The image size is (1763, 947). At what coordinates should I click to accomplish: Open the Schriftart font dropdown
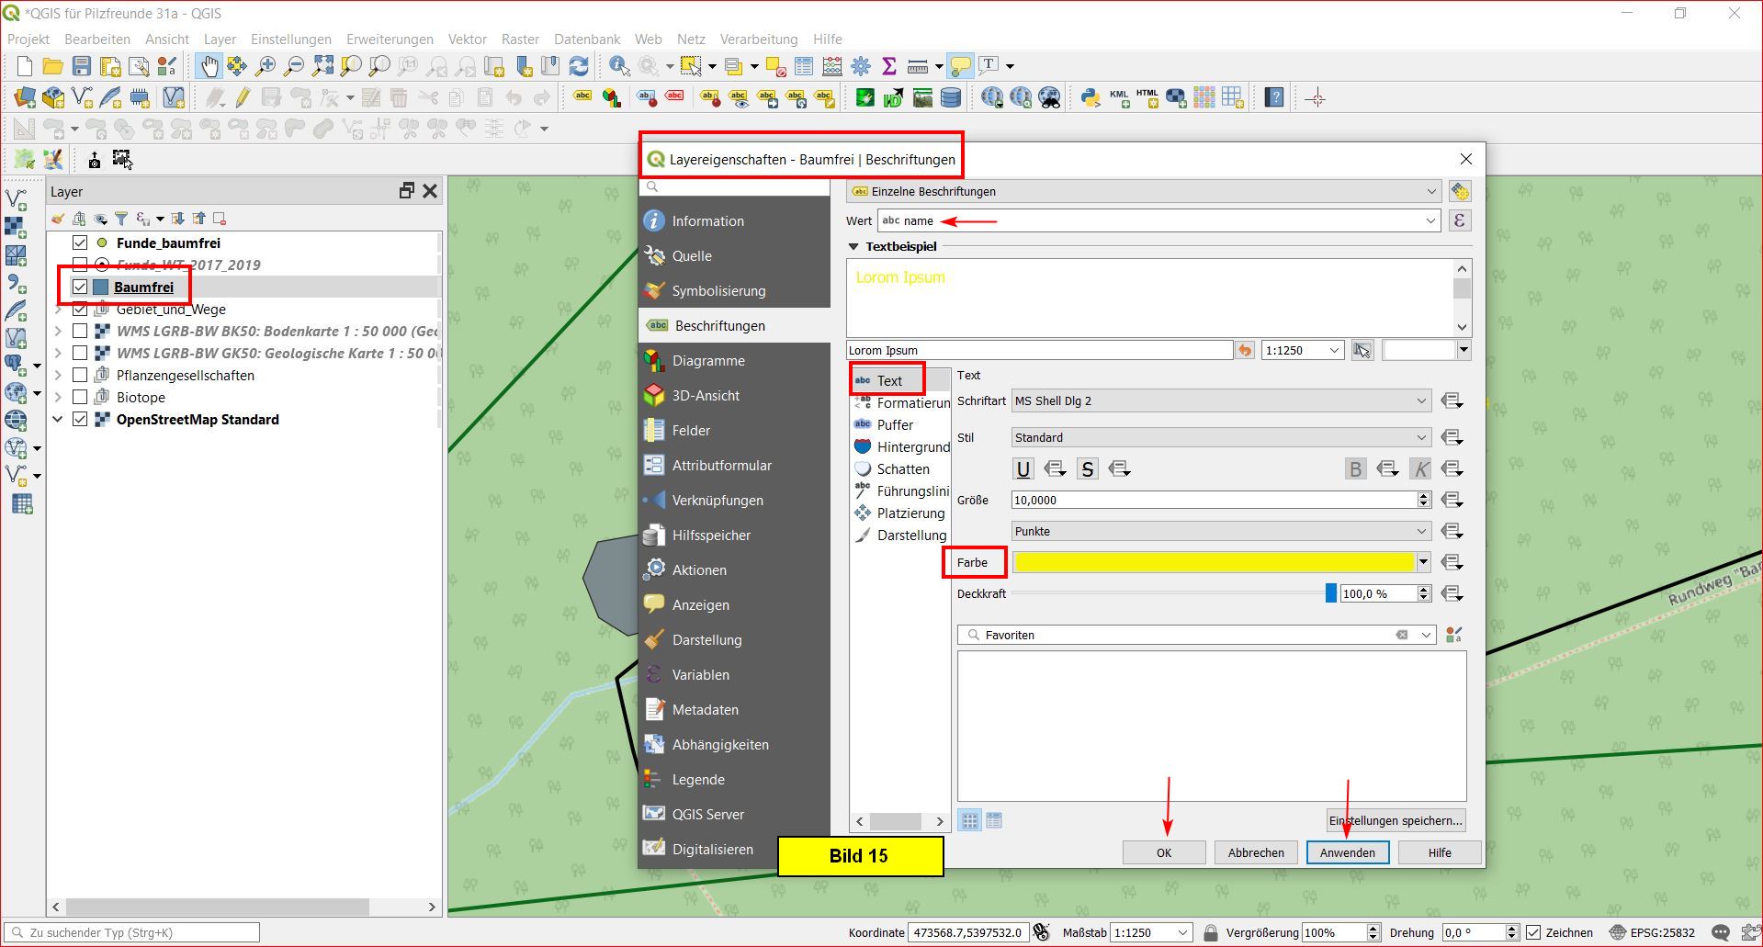click(1220, 400)
